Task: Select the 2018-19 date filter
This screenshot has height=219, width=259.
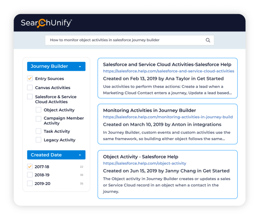Action: click(x=30, y=175)
